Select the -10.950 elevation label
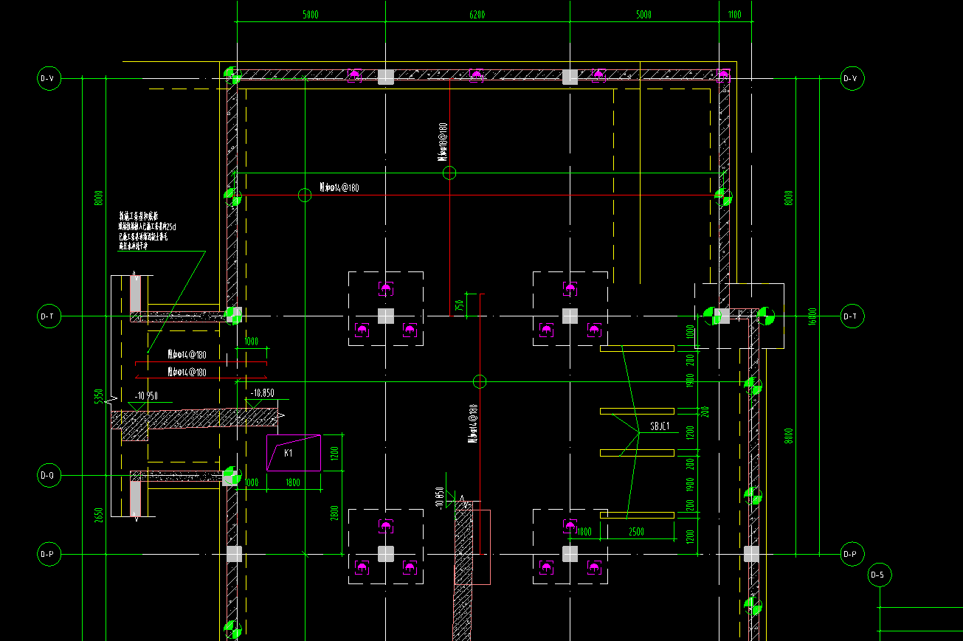 [147, 396]
